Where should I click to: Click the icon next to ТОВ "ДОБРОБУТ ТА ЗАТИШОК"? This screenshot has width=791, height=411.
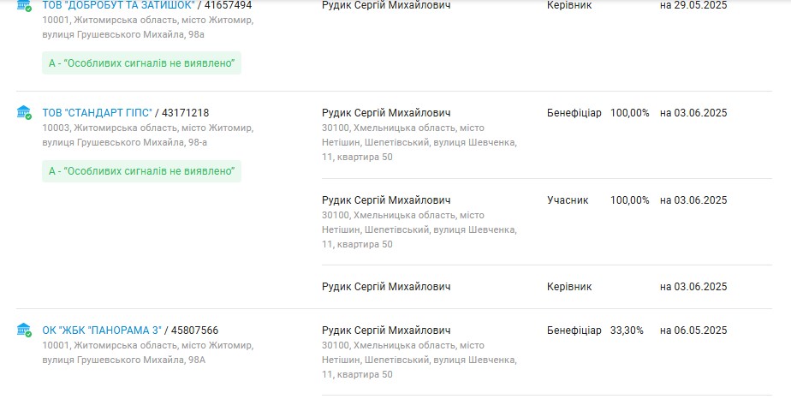tap(24, 5)
